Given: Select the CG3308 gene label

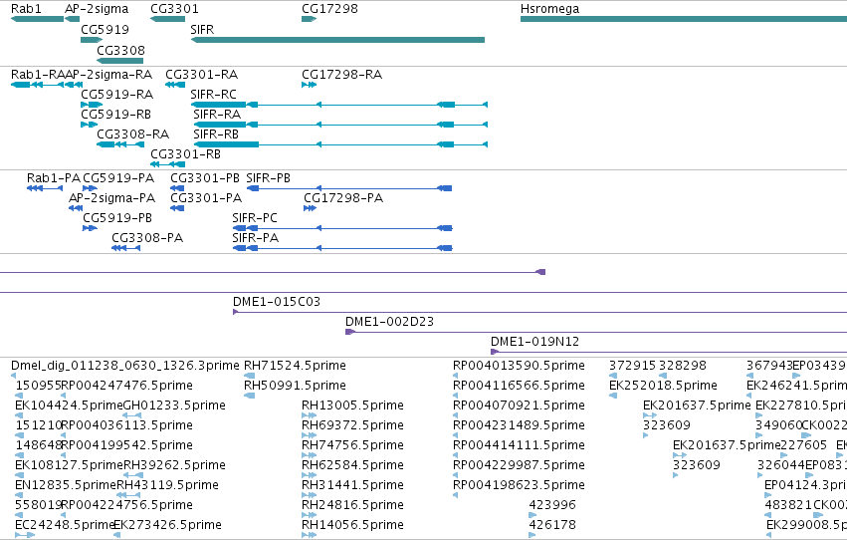Looking at the screenshot, I should point(121,50).
